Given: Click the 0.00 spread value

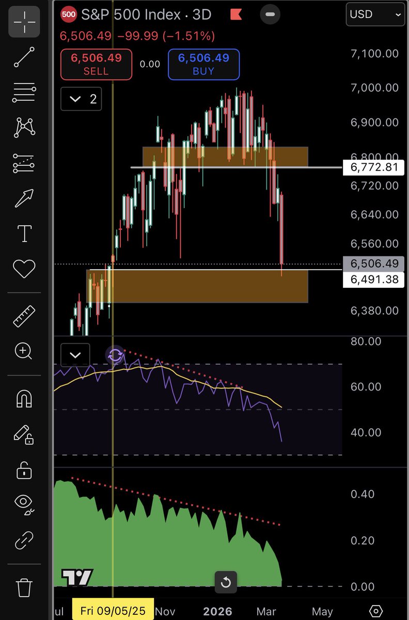Looking at the screenshot, I should [150, 64].
